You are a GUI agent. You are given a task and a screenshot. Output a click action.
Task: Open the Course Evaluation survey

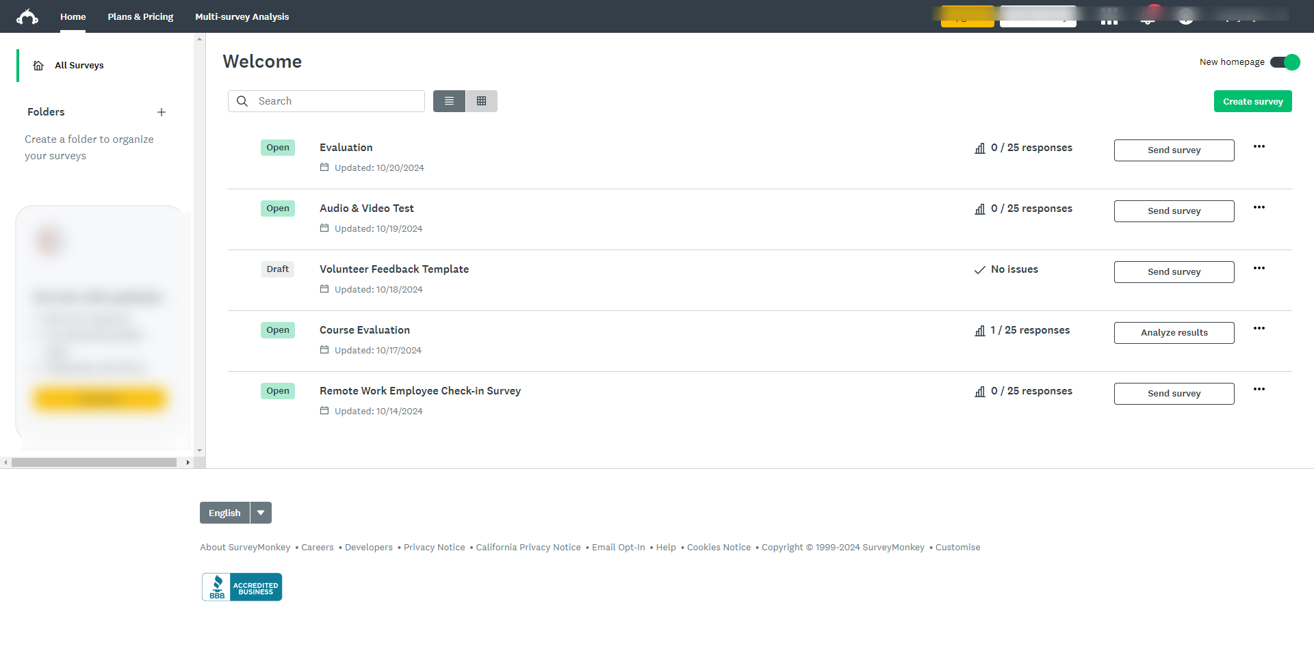(x=365, y=330)
